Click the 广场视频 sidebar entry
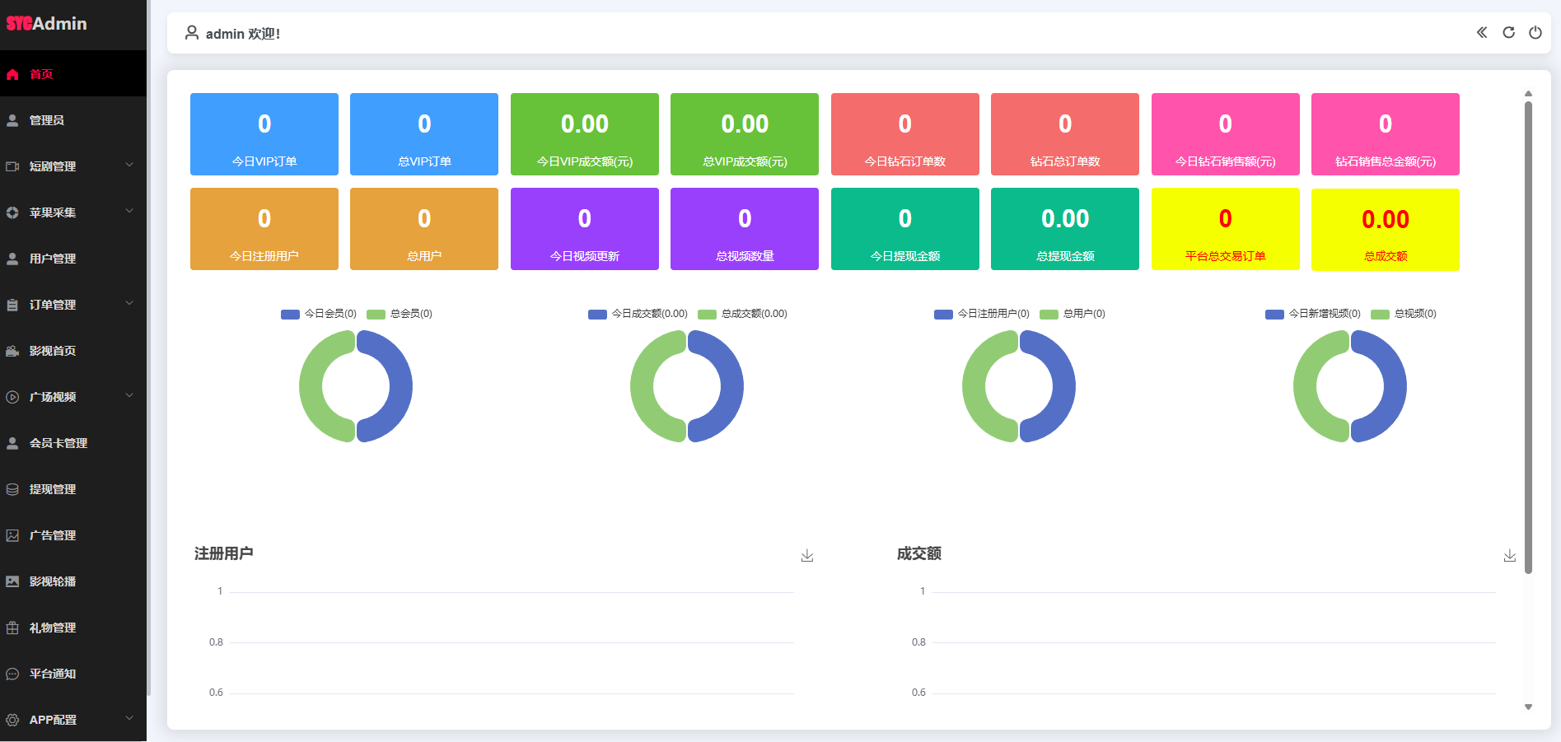The image size is (1561, 742). coord(54,397)
